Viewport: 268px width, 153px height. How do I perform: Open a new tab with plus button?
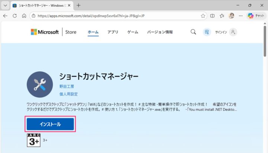79,6
